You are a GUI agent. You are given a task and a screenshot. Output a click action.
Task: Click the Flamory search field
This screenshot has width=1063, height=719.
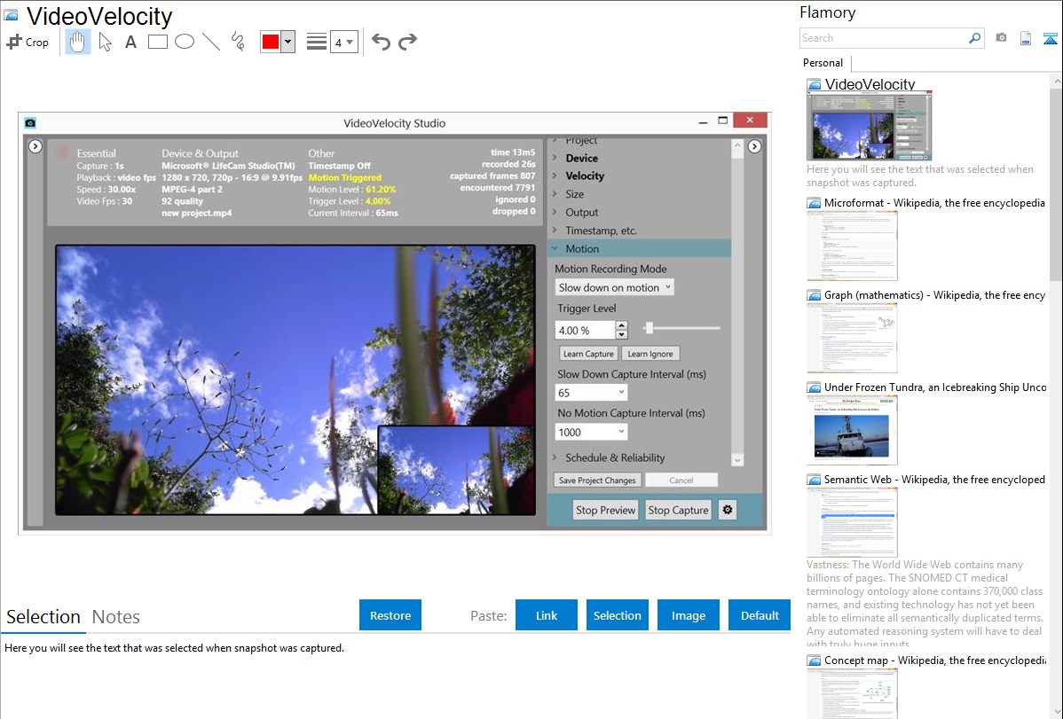[x=883, y=38]
